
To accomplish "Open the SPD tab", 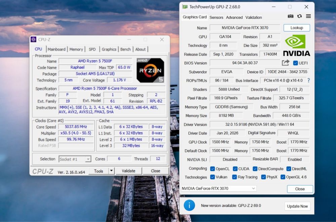I will [x=92, y=49].
